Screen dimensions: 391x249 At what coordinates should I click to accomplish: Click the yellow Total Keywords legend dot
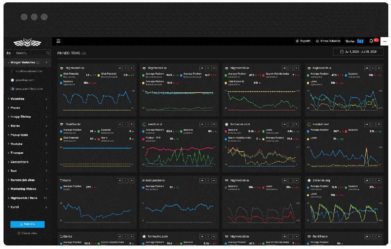coord(226,83)
